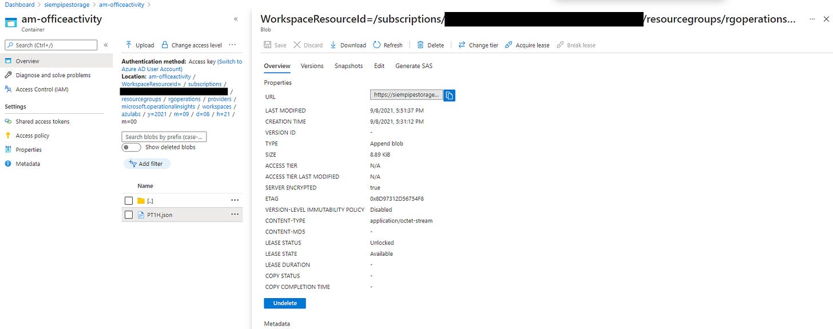
Task: Delete the blob using trash icon
Action: click(421, 45)
